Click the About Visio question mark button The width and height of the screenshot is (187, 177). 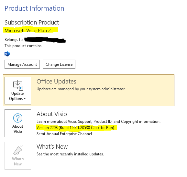18,123
